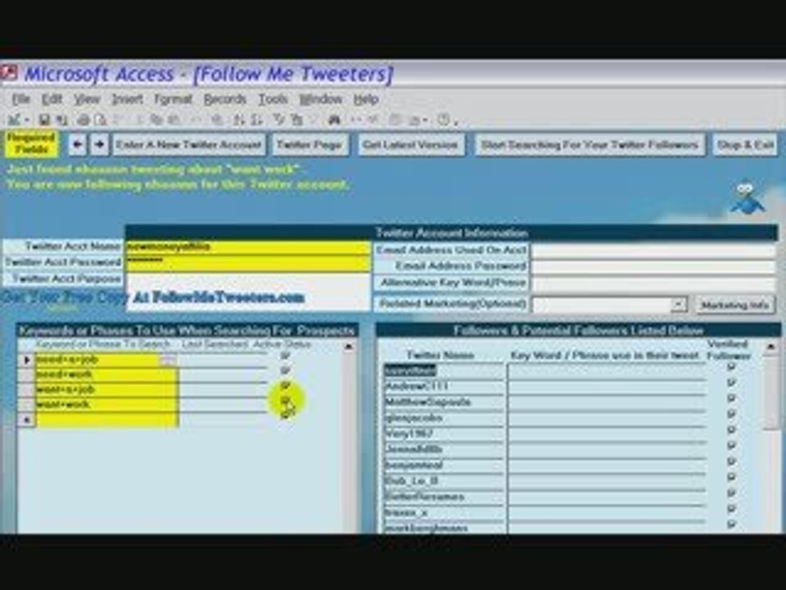
Task: Open the Related Marketing dropdown arrow
Action: click(678, 304)
